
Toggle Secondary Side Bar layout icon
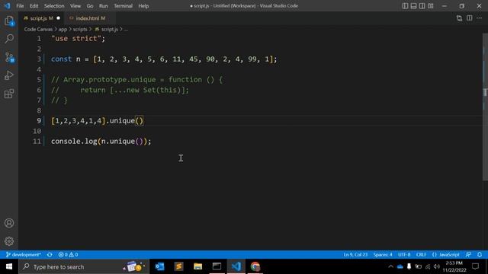click(422, 6)
